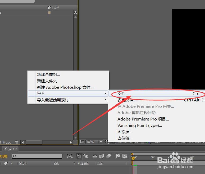Click the 模式 column header
Screen dimensions: 205x174
(x=56, y=163)
